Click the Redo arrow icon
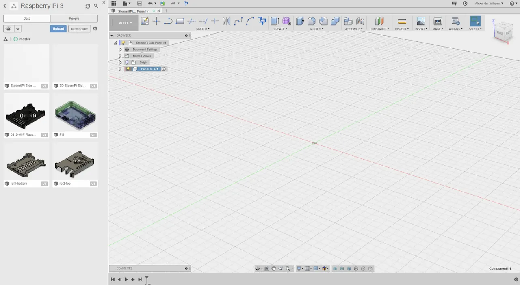This screenshot has width=520, height=285. [x=173, y=3]
